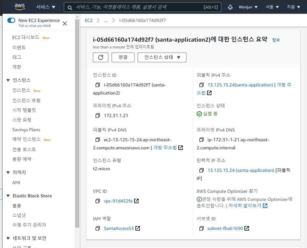Screen dimensions: 307x248
Task: Open AMI in sidebar
Action: [16, 183]
